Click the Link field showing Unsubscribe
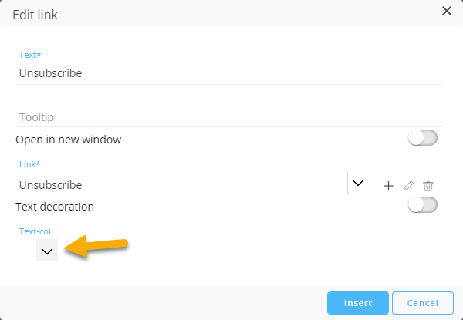 (x=181, y=185)
